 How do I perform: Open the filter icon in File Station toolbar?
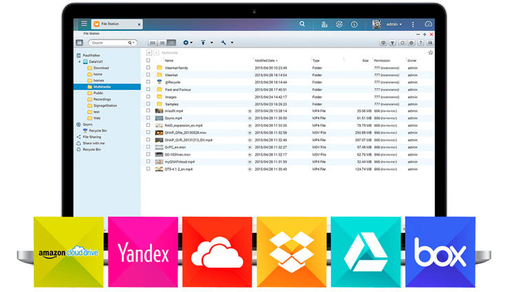tap(392, 43)
